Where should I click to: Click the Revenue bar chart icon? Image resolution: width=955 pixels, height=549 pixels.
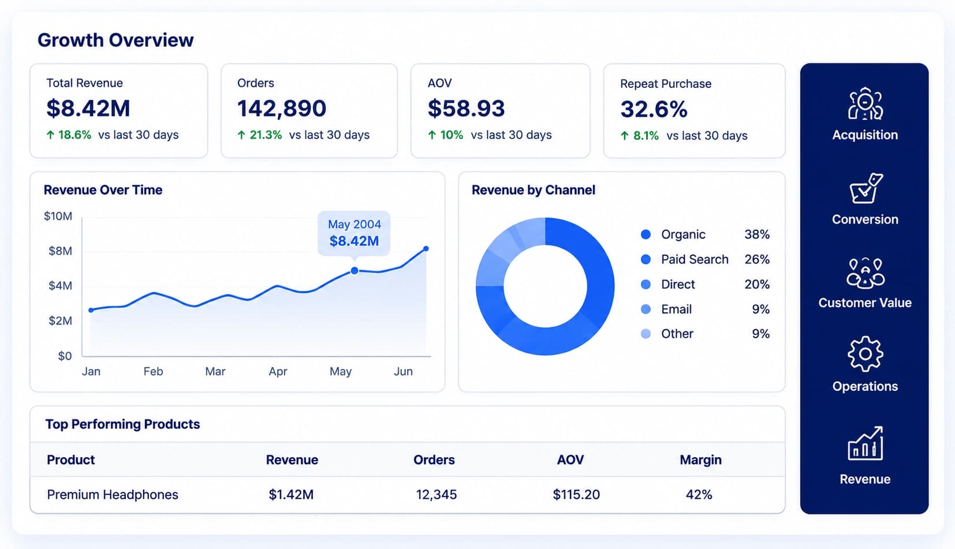tap(865, 443)
